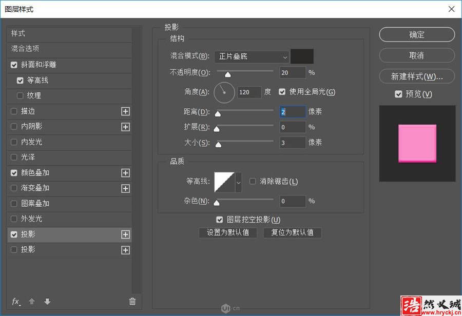Open 光泽 settings panel
The height and width of the screenshot is (316, 462).
coord(28,157)
